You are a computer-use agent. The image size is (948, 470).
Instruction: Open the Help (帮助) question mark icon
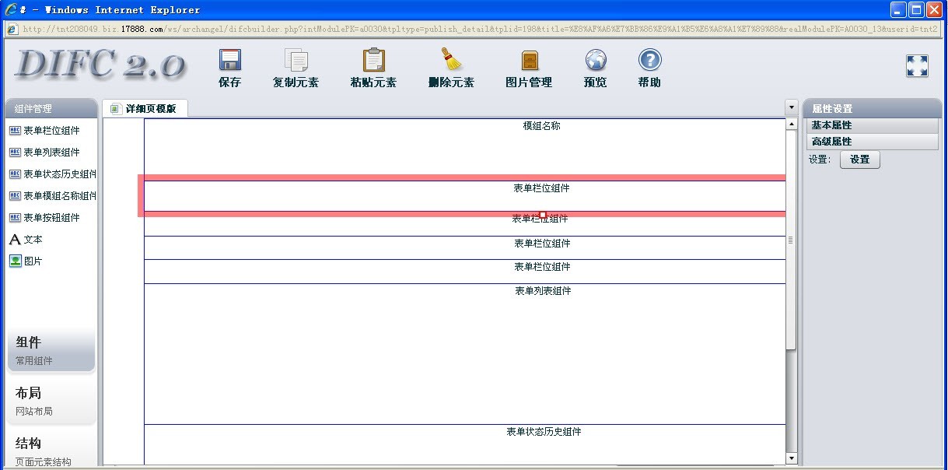click(x=649, y=61)
